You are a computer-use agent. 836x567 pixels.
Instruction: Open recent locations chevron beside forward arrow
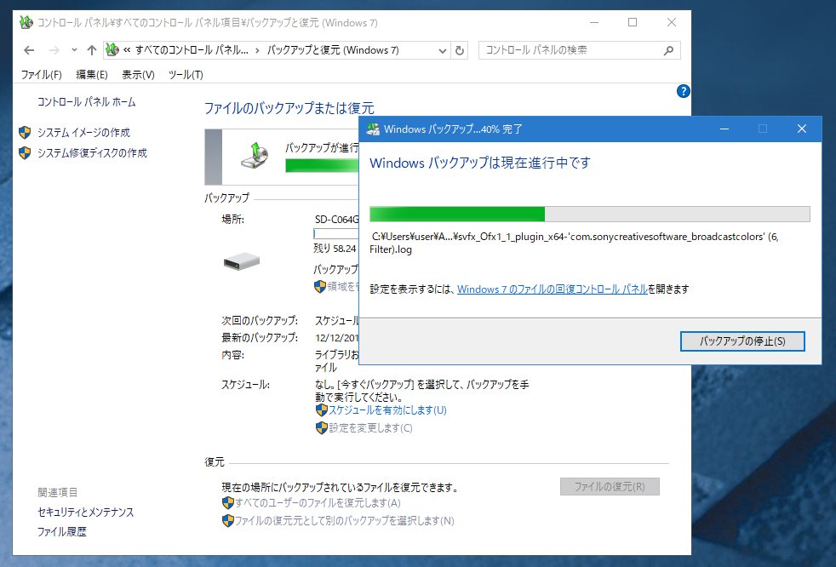(x=74, y=50)
